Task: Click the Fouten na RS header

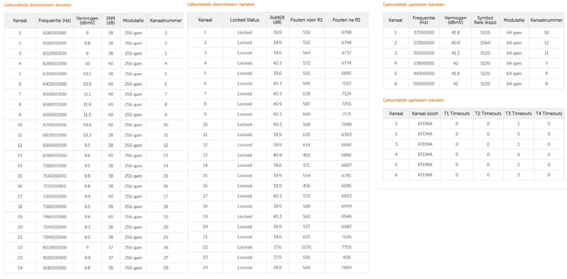Action: point(346,20)
